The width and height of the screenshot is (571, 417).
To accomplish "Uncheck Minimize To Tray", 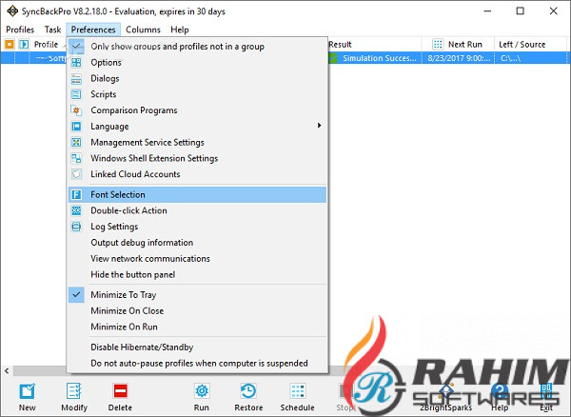I will pos(197,294).
